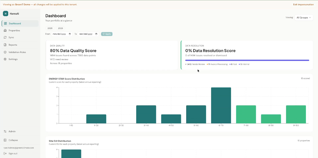
Task: Click Exit impersonation link
Action: pos(303,4)
